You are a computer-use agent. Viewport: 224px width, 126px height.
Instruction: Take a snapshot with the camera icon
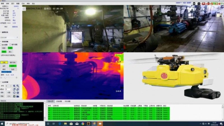click(x=14, y=96)
